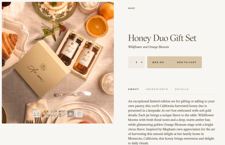
Task: Open the Details tab
Action: pyautogui.click(x=181, y=89)
